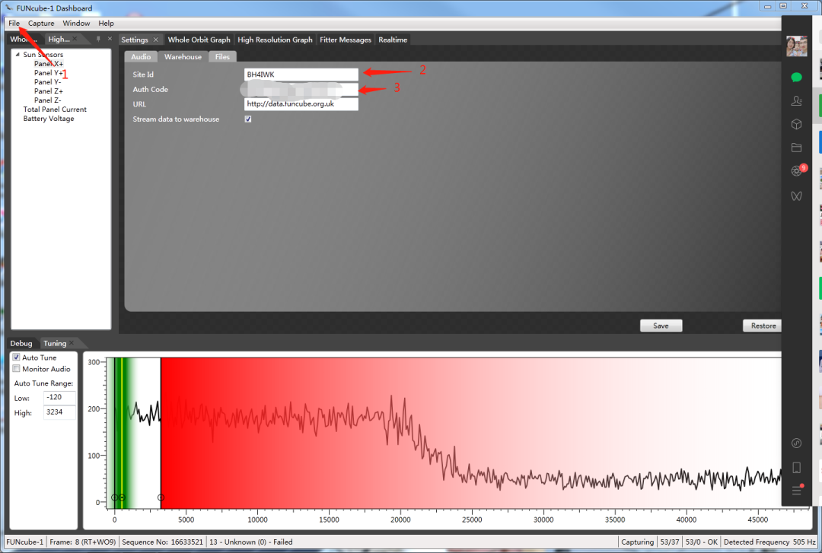822x553 pixels.
Task: Click the Auth Code input field
Action: click(x=301, y=89)
